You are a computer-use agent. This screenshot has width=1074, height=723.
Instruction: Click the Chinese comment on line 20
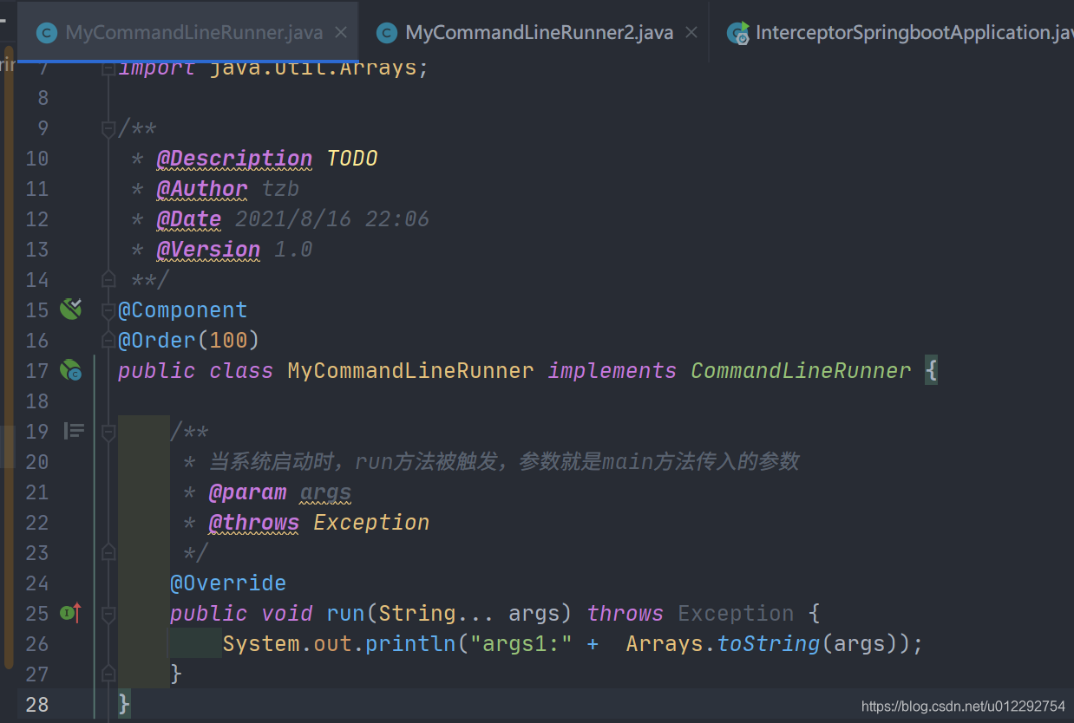click(x=504, y=462)
